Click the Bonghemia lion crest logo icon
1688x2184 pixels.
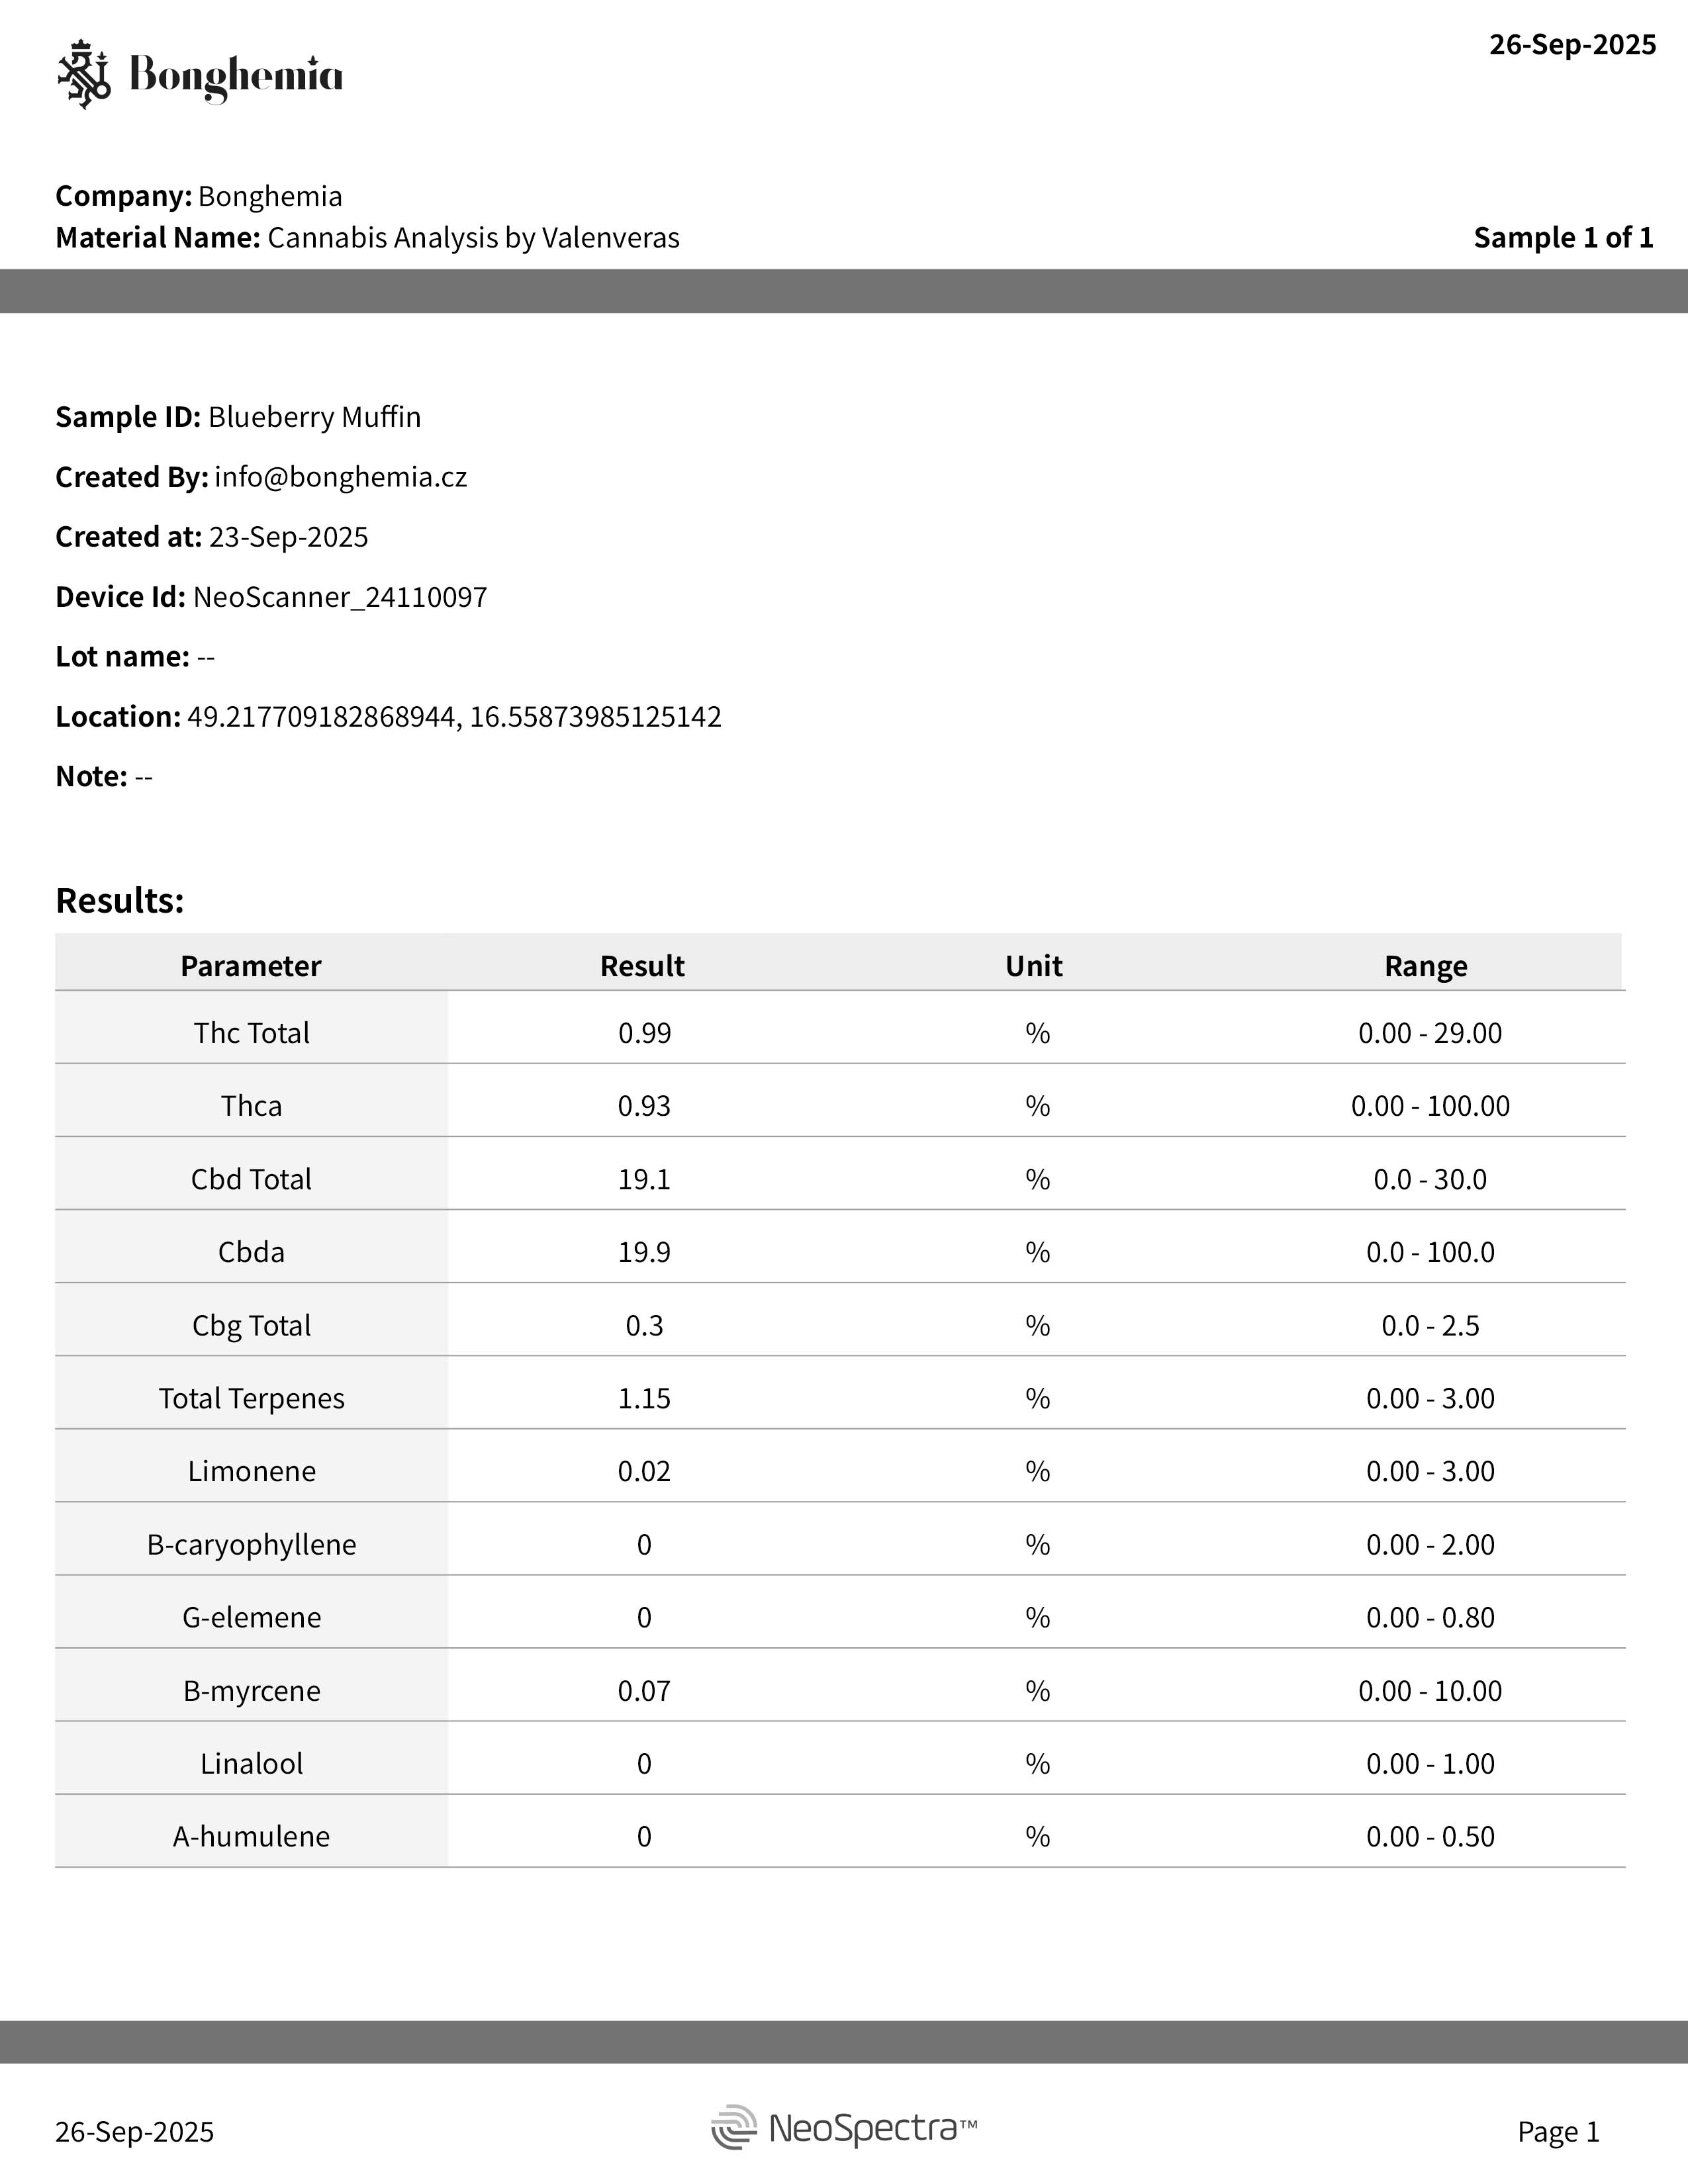[84, 75]
